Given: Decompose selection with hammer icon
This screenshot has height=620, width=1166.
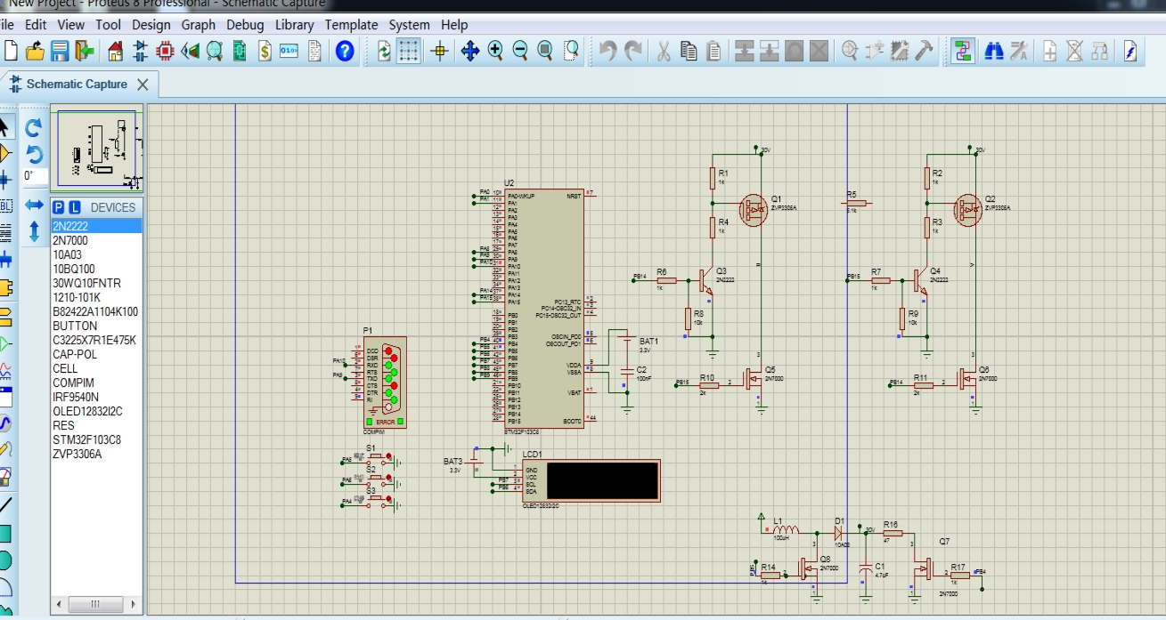Looking at the screenshot, I should point(925,51).
